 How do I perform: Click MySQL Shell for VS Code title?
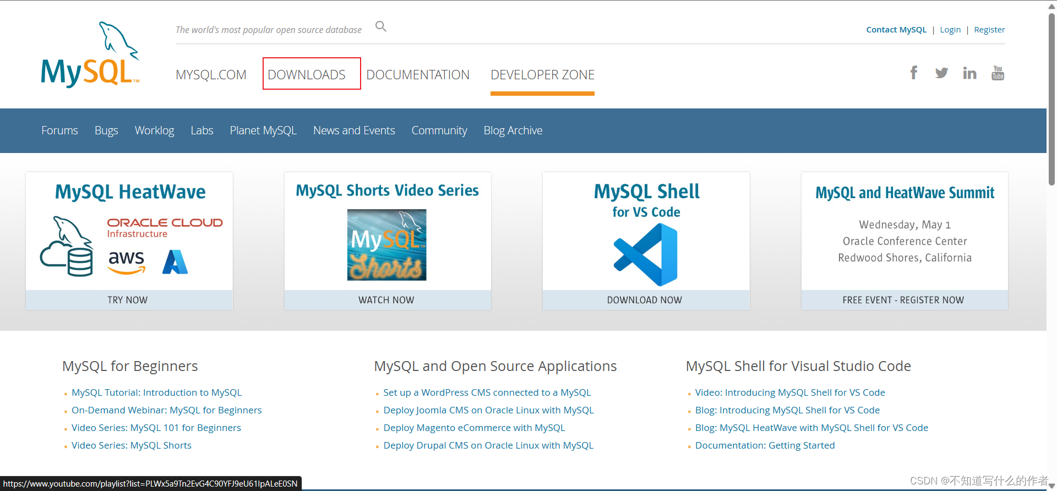click(x=646, y=200)
